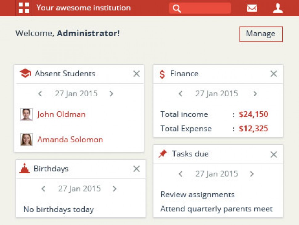The image size is (299, 225).
Task: Close the Finance widget
Action: point(274,74)
